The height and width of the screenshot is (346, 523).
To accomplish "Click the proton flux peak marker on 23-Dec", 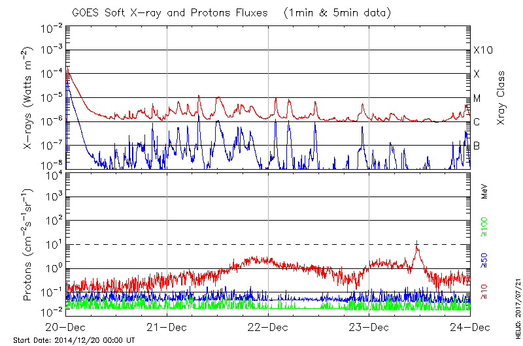I will [416, 244].
